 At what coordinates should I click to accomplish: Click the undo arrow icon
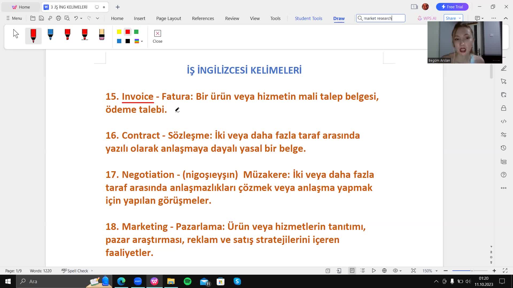pyautogui.click(x=76, y=18)
